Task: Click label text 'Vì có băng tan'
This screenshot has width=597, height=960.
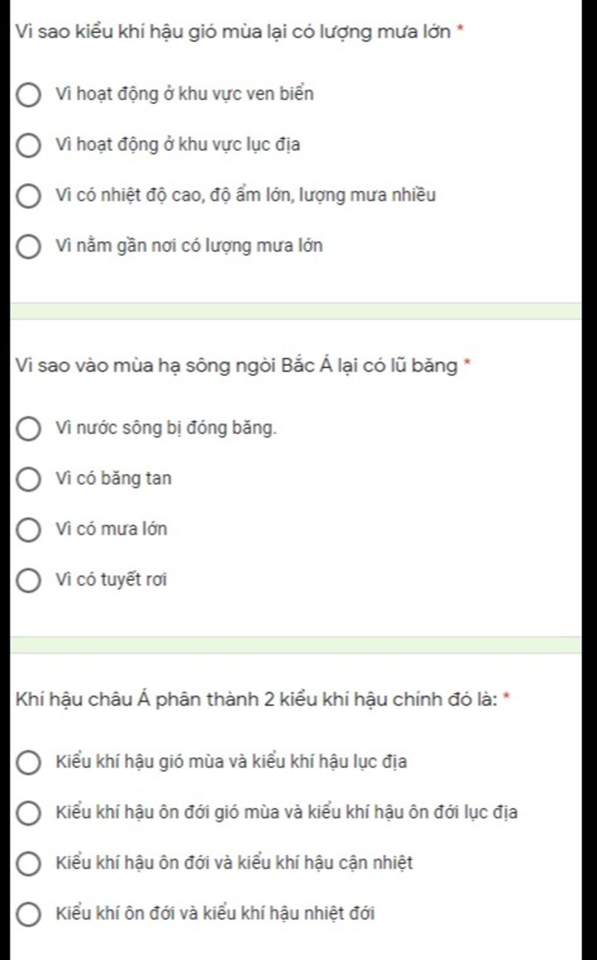Action: click(x=114, y=479)
